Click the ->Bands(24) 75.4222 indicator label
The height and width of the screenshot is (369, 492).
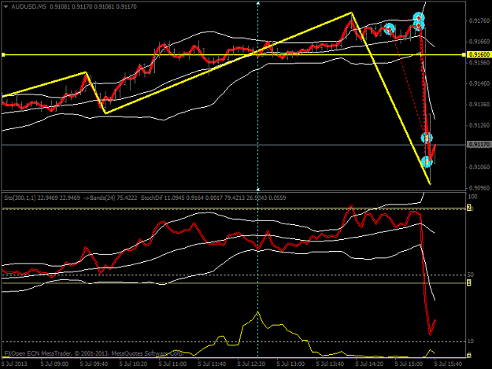click(x=110, y=197)
